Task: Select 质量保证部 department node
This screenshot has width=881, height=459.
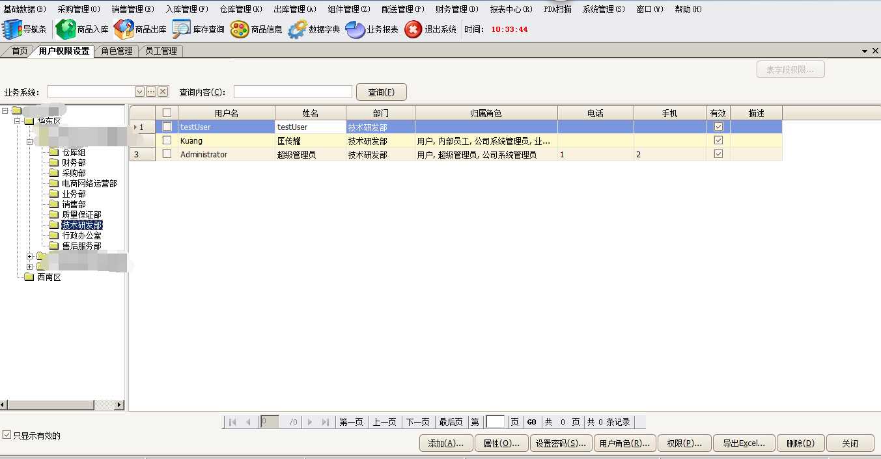Action: coord(81,215)
